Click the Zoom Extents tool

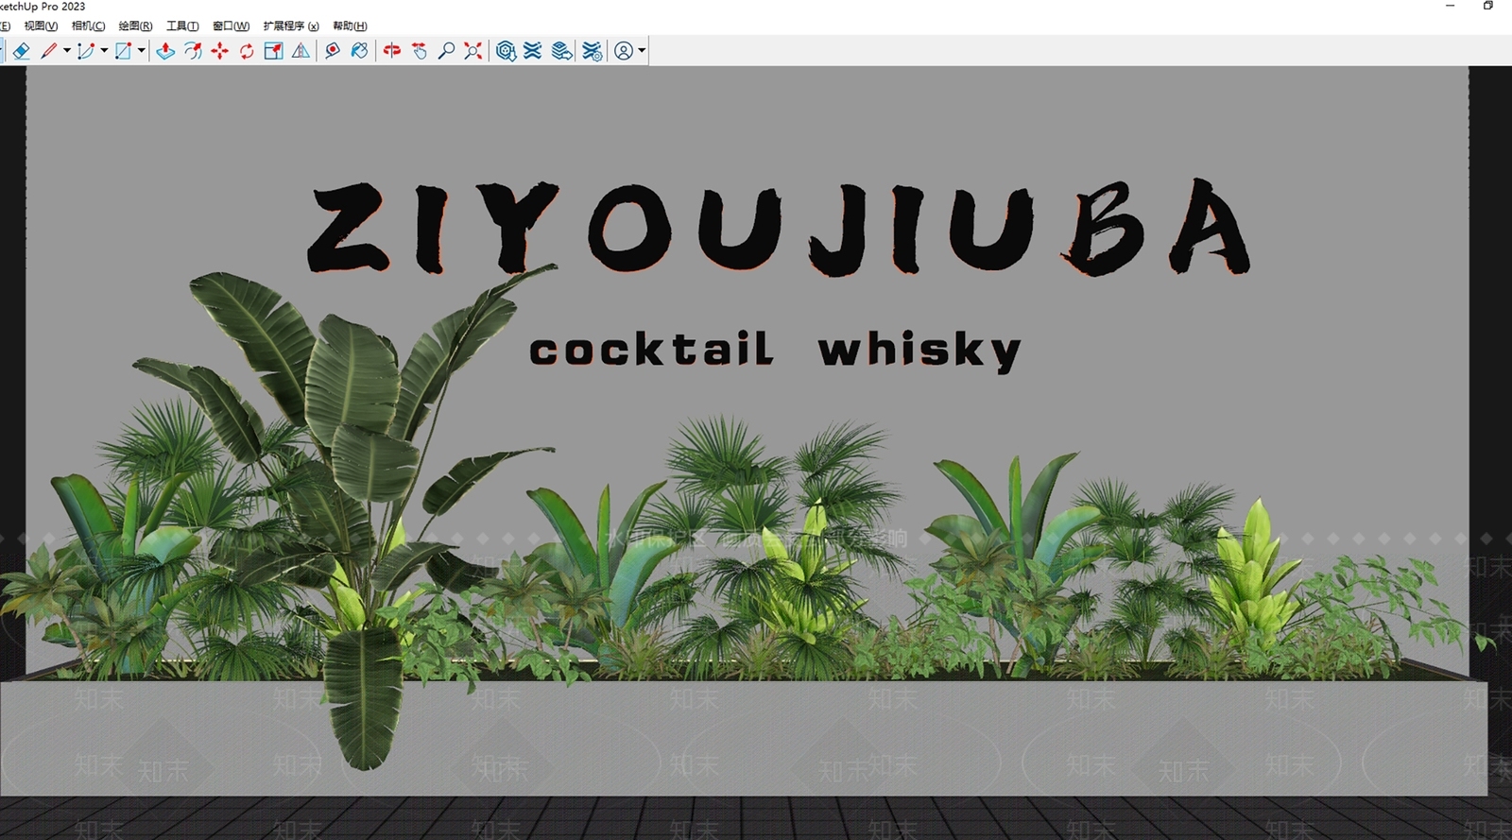point(473,51)
